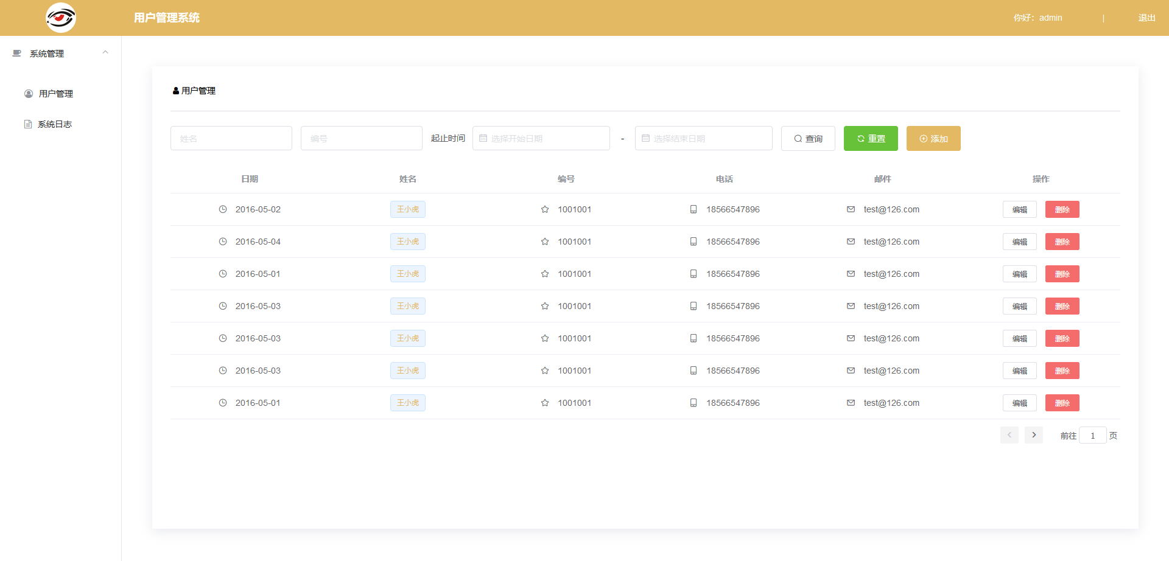Click the 你好: admin greeting
The height and width of the screenshot is (561, 1169).
pos(1037,18)
